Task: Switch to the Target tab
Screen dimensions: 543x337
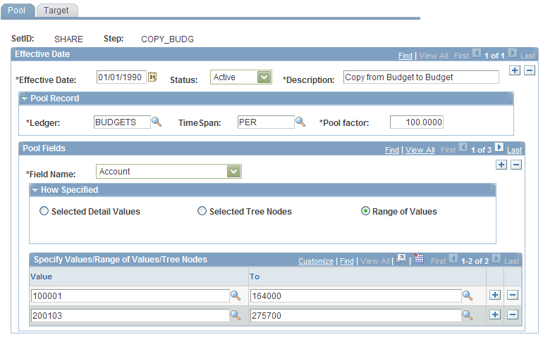Action: (56, 11)
